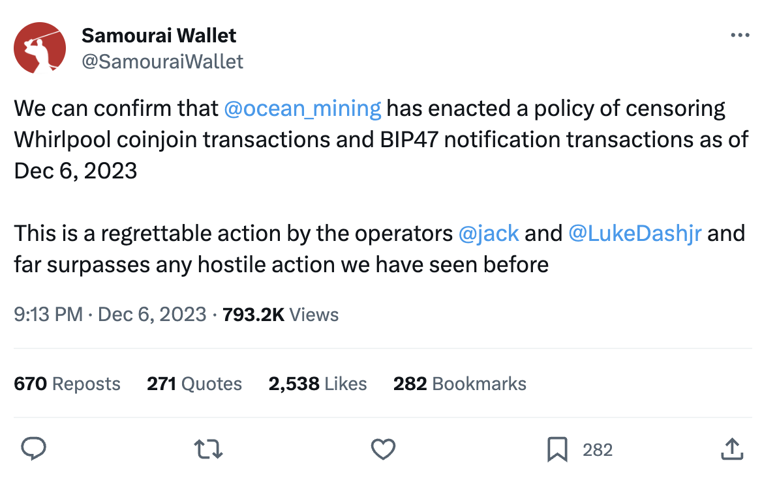The image size is (762, 478).
Task: Bookmark the tweet using the bookmark icon
Action: point(557,449)
